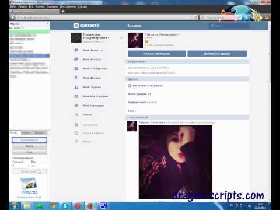This screenshot has height=210, width=280.
Task: Click the Играть (Цикл) loop button
Action: (29, 171)
